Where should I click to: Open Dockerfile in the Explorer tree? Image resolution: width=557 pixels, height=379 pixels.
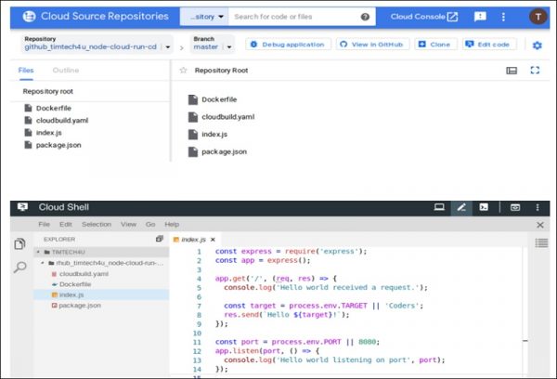tap(75, 284)
